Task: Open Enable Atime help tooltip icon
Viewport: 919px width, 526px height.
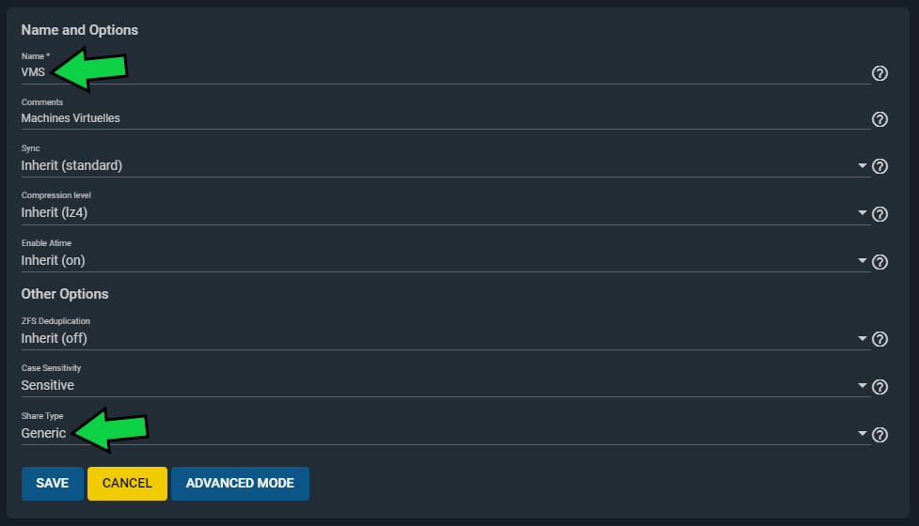Action: pos(879,262)
